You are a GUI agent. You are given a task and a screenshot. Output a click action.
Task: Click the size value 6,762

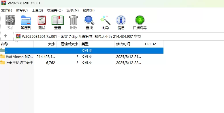pos(50,63)
